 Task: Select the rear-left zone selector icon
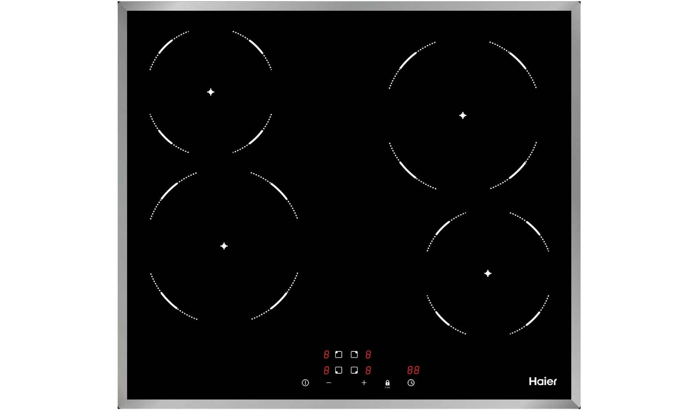click(x=339, y=354)
